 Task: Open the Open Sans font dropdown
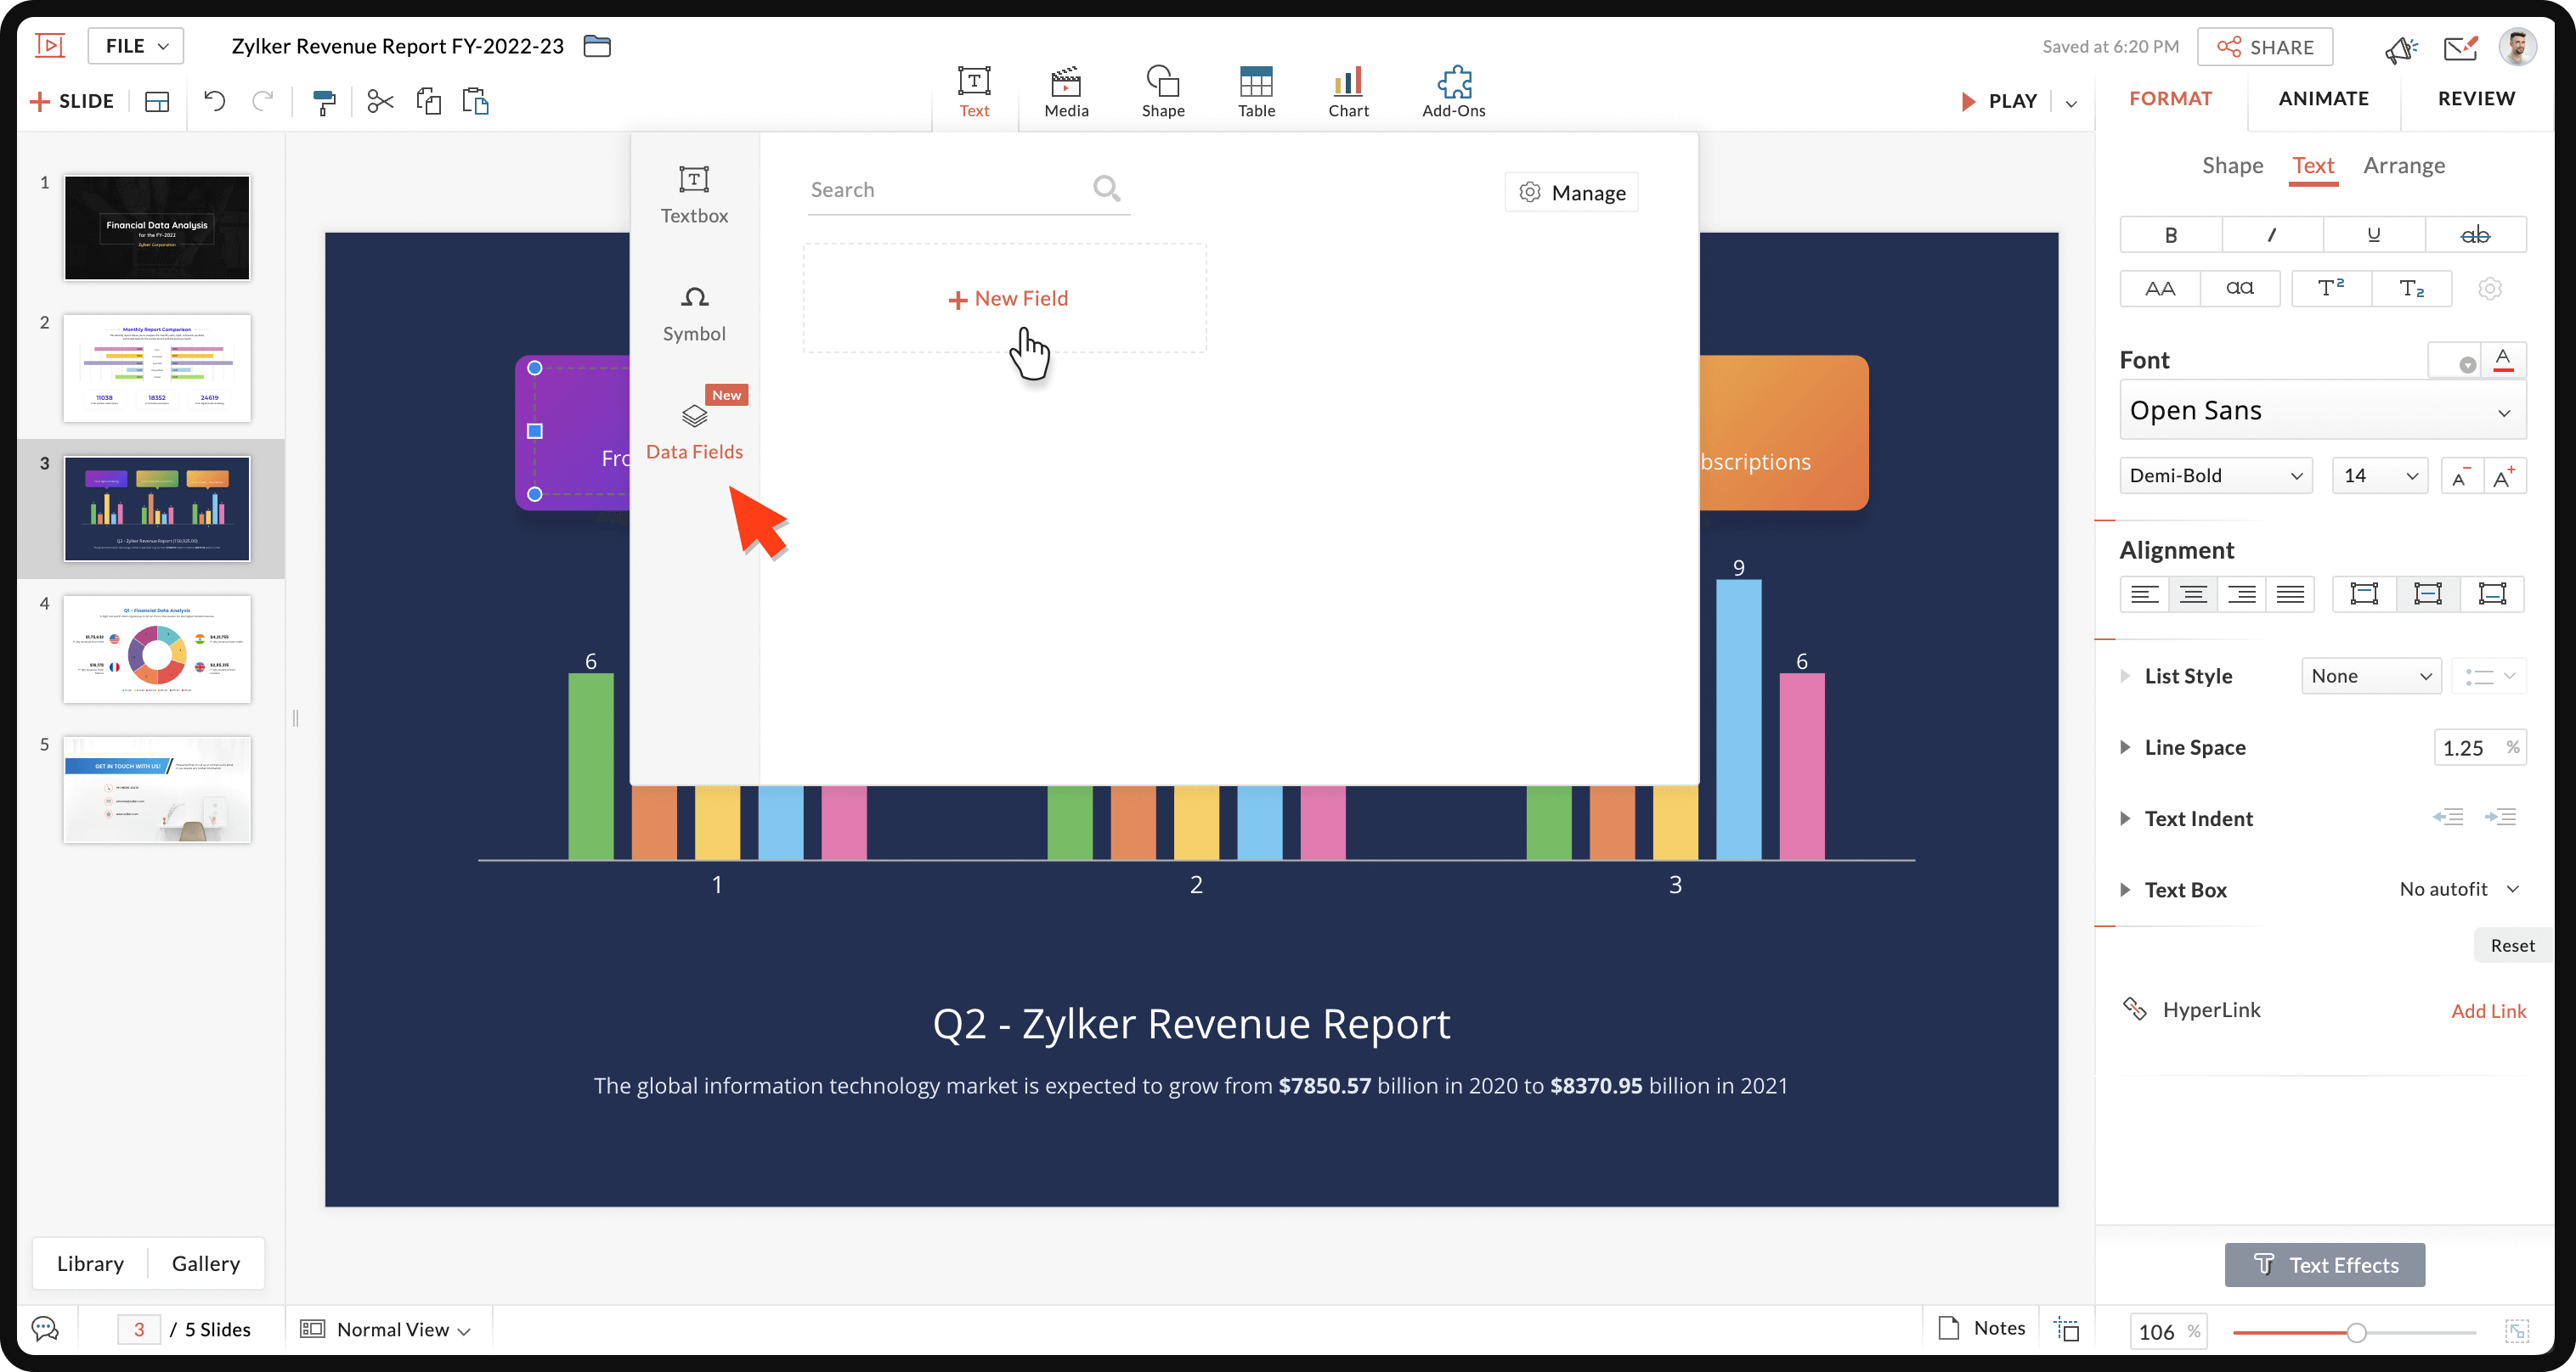point(2322,410)
